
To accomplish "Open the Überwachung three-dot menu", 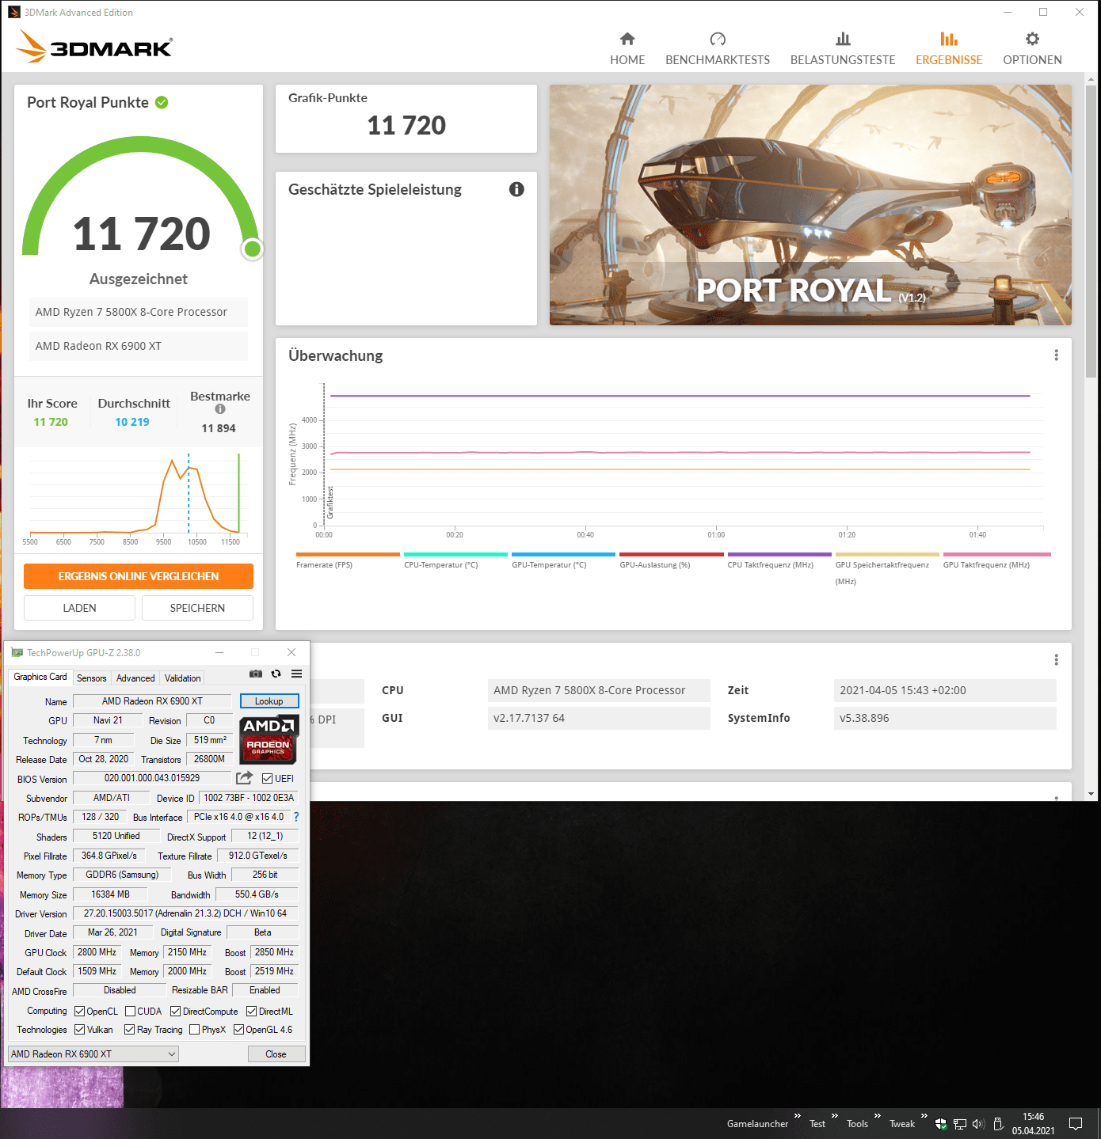I will tap(1056, 355).
